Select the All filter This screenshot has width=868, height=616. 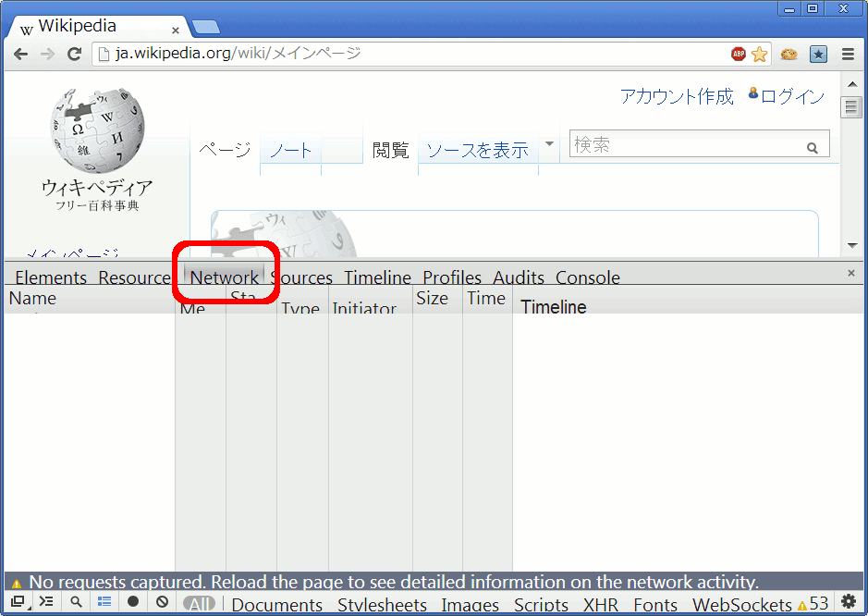pyautogui.click(x=200, y=604)
